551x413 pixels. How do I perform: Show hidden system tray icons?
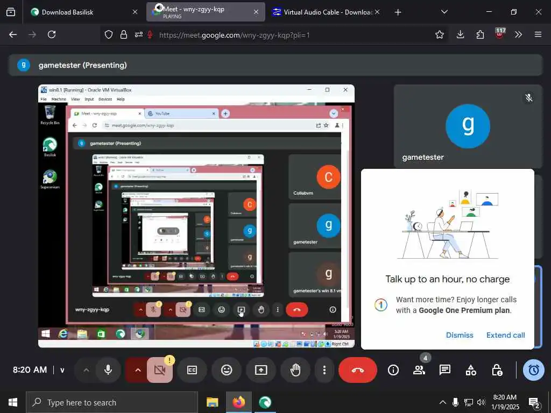tap(443, 402)
